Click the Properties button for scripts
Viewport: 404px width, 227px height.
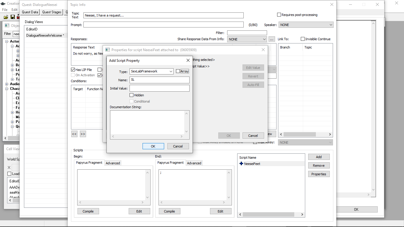319,174
